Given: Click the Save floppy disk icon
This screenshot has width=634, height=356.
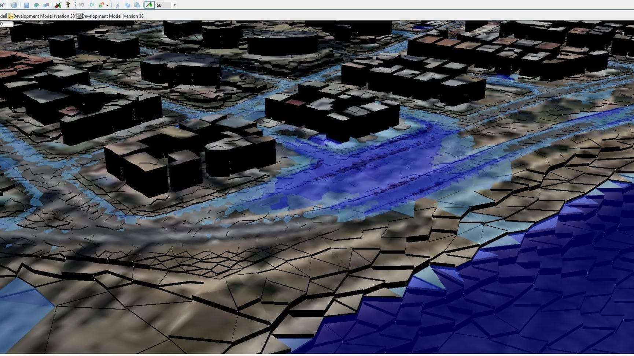Looking at the screenshot, I should point(26,5).
